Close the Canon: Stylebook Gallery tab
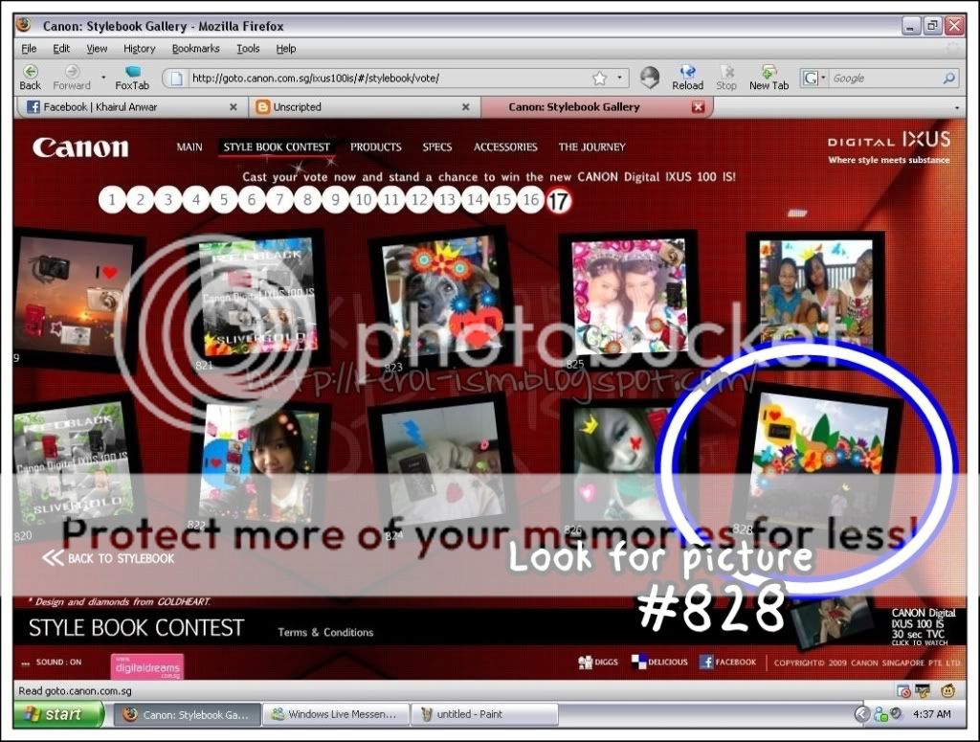The height and width of the screenshot is (742, 980). [698, 107]
